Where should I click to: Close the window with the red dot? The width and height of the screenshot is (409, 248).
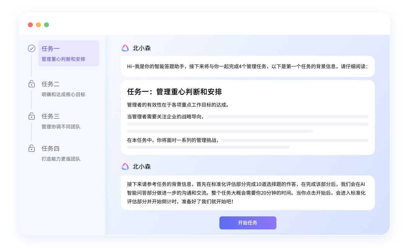coord(30,25)
